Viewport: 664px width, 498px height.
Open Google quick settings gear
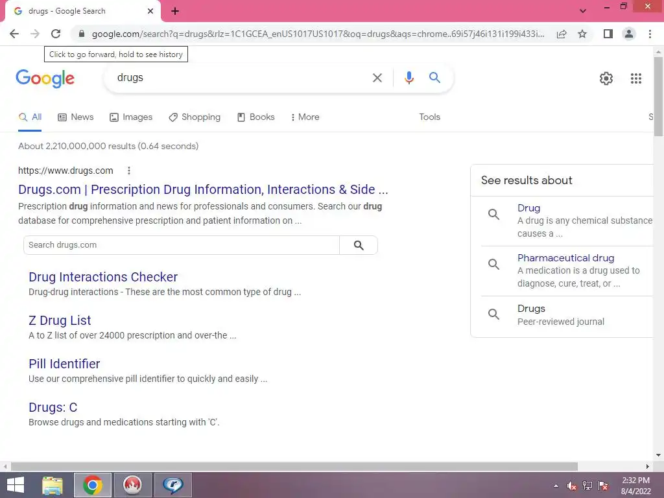pos(606,78)
